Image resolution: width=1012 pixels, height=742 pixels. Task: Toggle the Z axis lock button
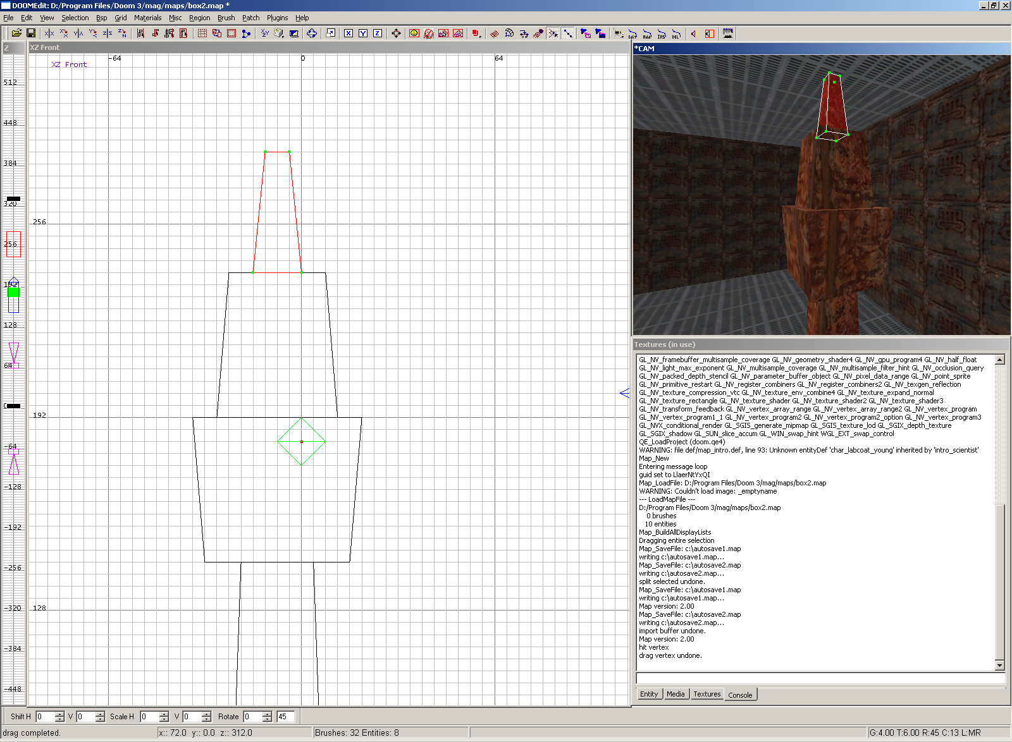click(x=378, y=33)
